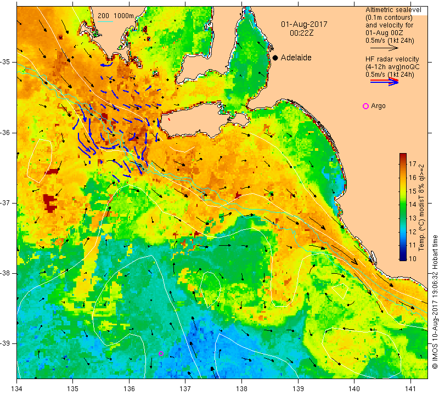Screen dimensions: 439x395
Task: Click longitude axis label 141
Action: (x=410, y=389)
